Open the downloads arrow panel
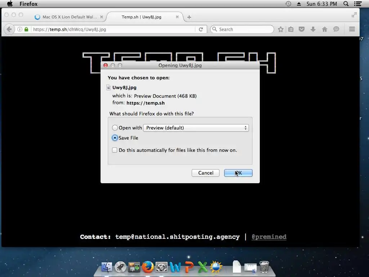Screen dimensions: 369x277 click(x=313, y=29)
